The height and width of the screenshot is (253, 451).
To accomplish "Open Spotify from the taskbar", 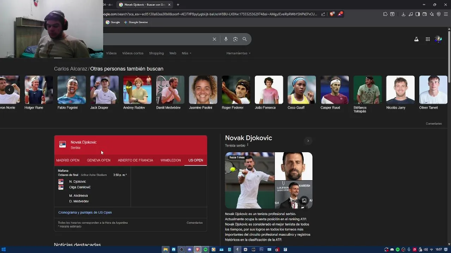I will pos(205,249).
